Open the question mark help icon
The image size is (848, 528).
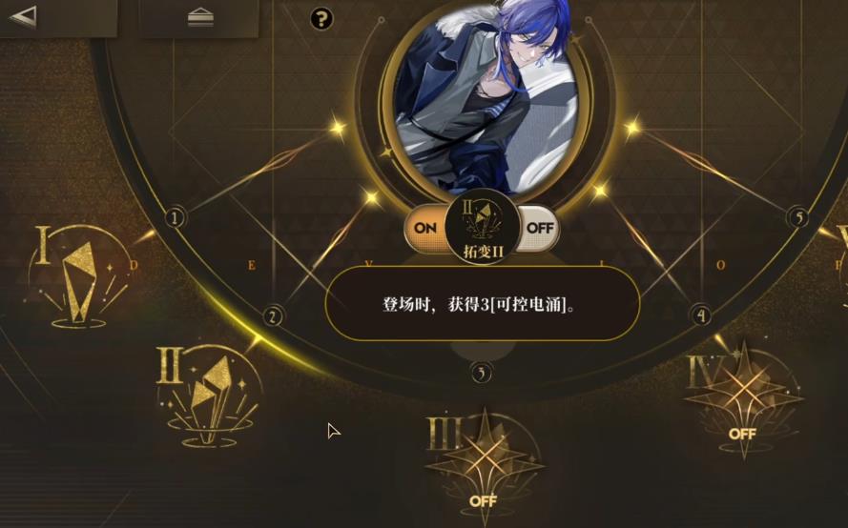[x=321, y=19]
